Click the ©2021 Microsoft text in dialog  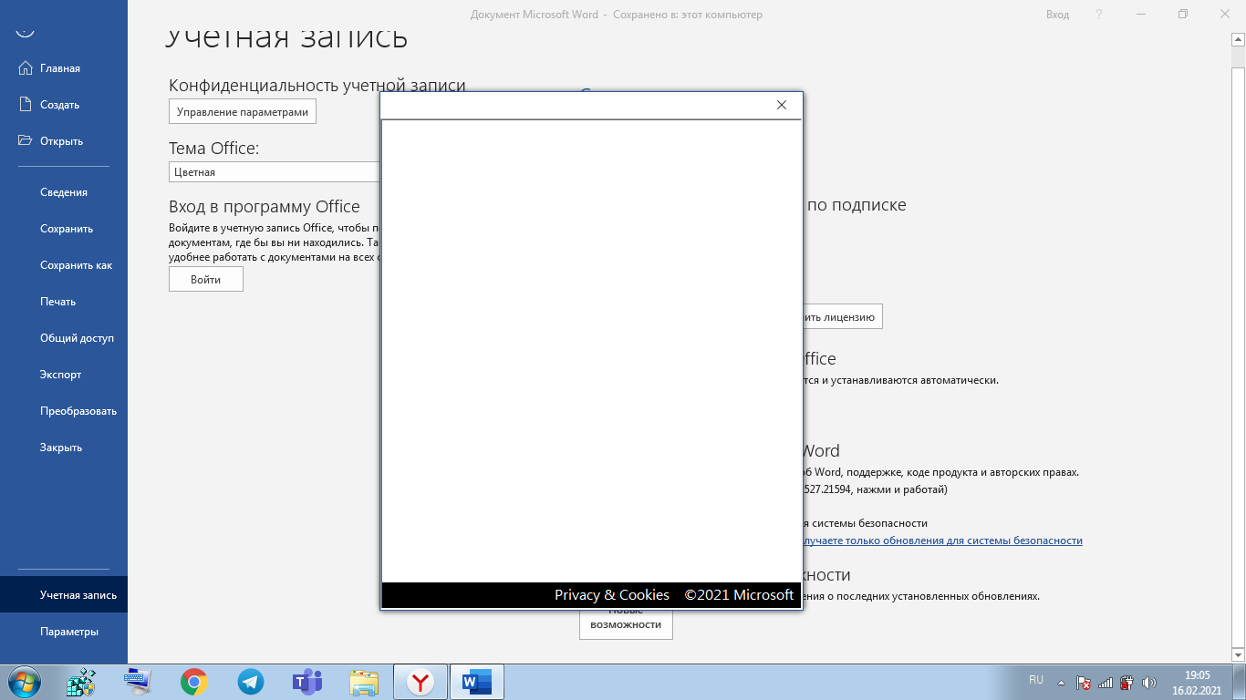739,595
